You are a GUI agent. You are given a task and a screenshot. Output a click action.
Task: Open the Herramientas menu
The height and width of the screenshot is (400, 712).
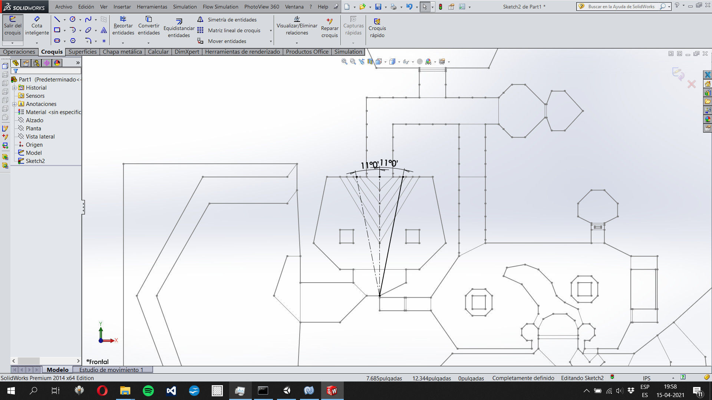pyautogui.click(x=152, y=7)
